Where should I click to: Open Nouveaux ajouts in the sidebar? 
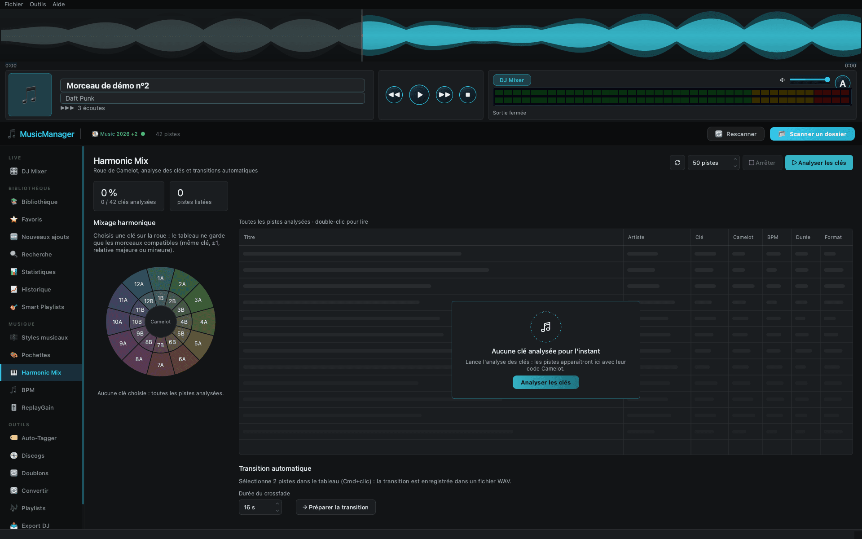pos(41,237)
